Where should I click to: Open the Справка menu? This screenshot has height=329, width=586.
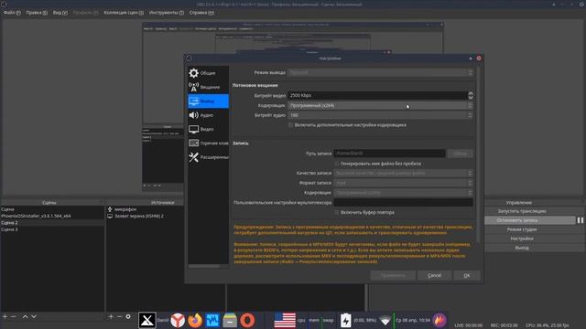coord(201,12)
